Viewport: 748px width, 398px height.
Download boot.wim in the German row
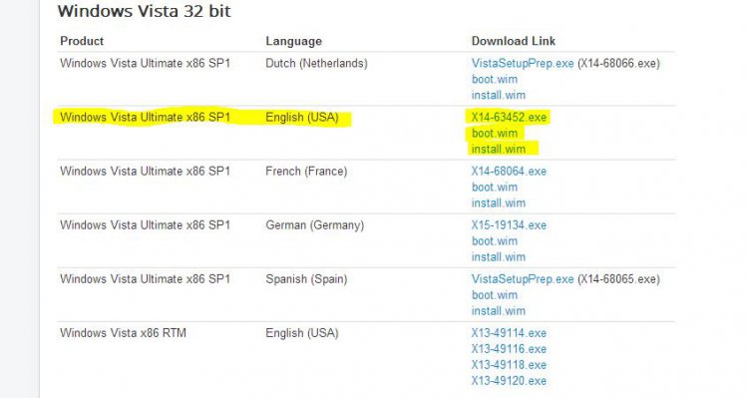tap(495, 241)
